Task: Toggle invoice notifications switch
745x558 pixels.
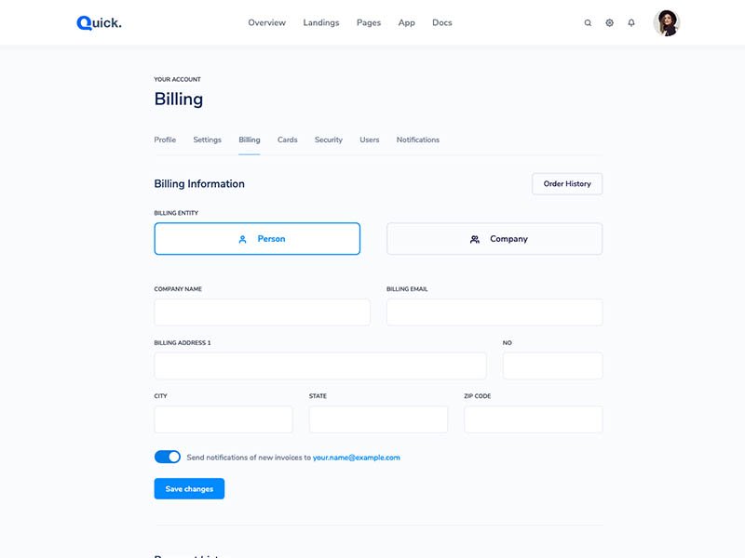Action: click(168, 457)
